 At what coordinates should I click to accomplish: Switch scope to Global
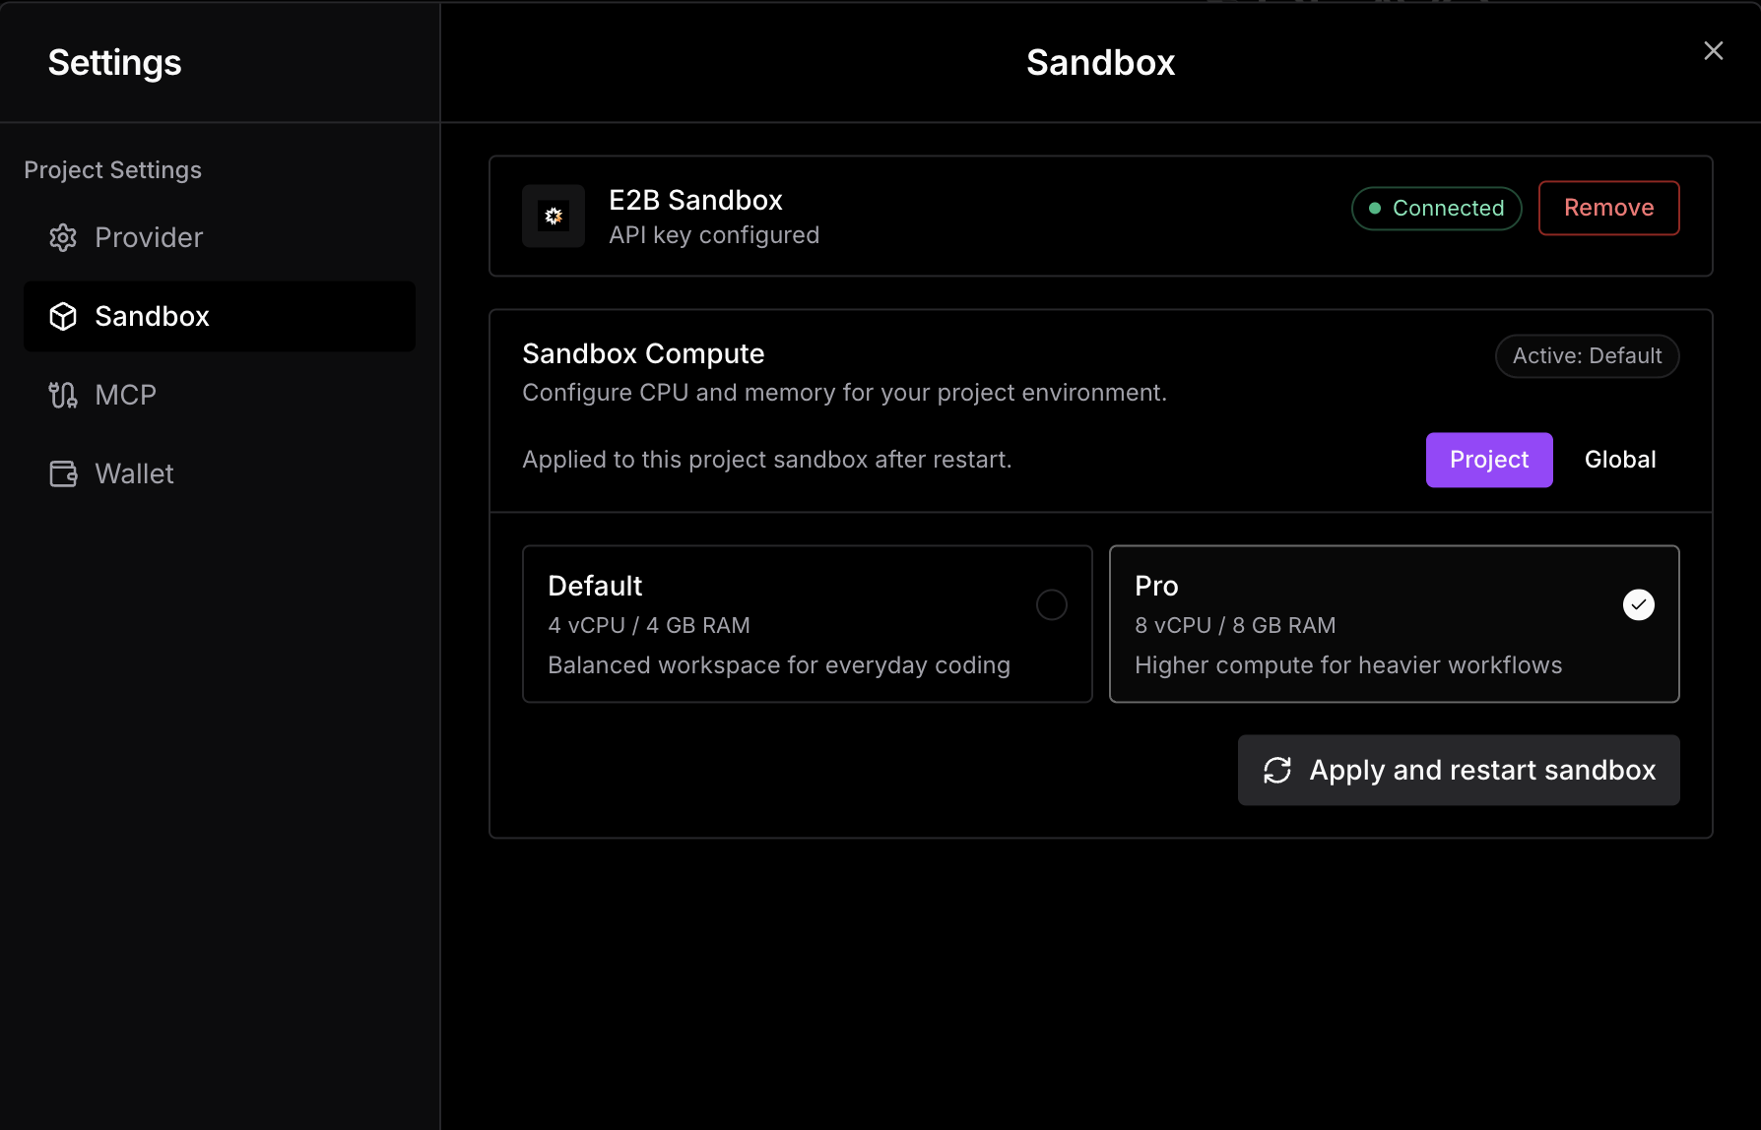click(x=1619, y=460)
